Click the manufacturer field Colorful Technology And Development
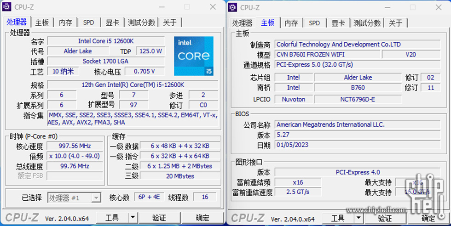451x226 pixels. [x=358, y=44]
